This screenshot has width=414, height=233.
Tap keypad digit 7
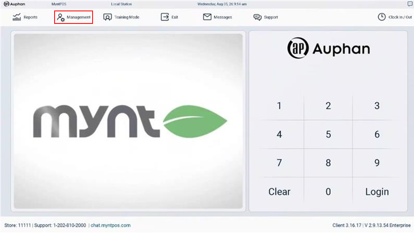(279, 163)
